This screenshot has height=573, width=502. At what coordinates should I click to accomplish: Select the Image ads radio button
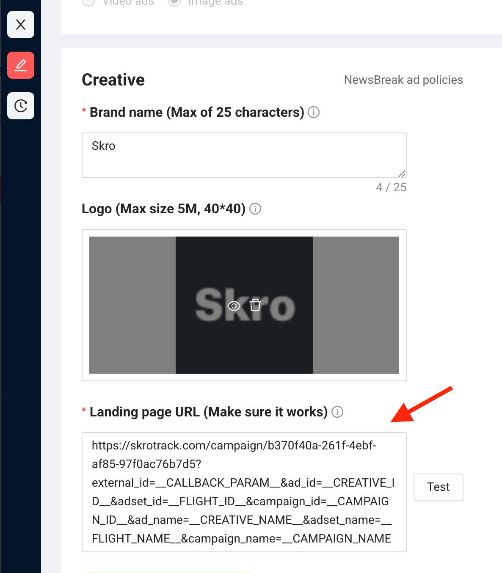(174, 2)
